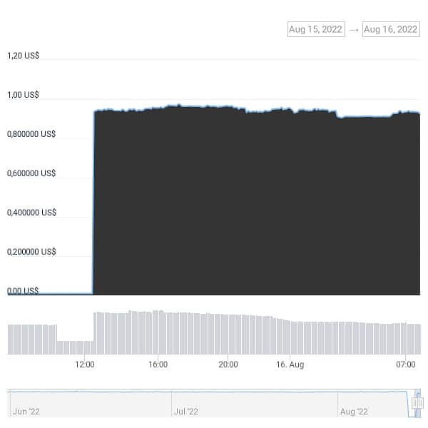The height and width of the screenshot is (428, 428).
Task: Open the Aug 15, 2022 start date field
Action: click(x=316, y=29)
